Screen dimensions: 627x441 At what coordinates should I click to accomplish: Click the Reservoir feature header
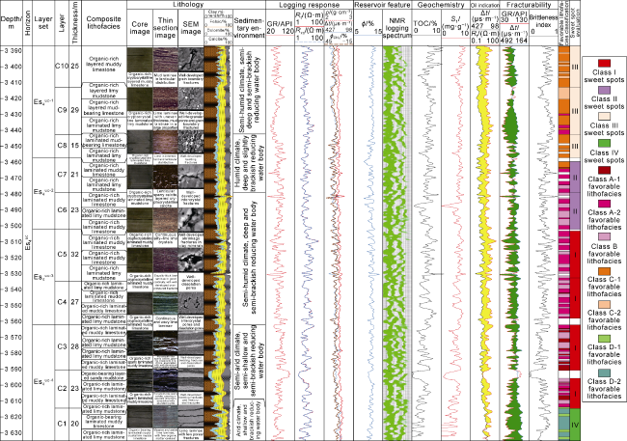click(x=382, y=5)
